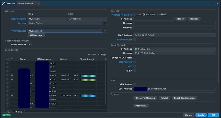This screenshot has width=221, height=118.
Task: Click the Network Name link label
Action: tap(19, 19)
